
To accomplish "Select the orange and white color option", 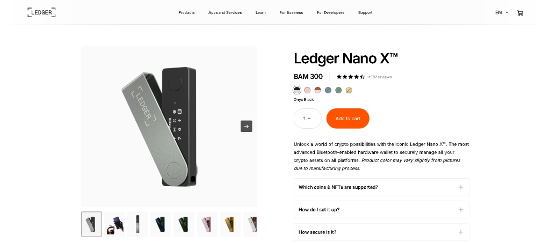I will [x=317, y=90].
